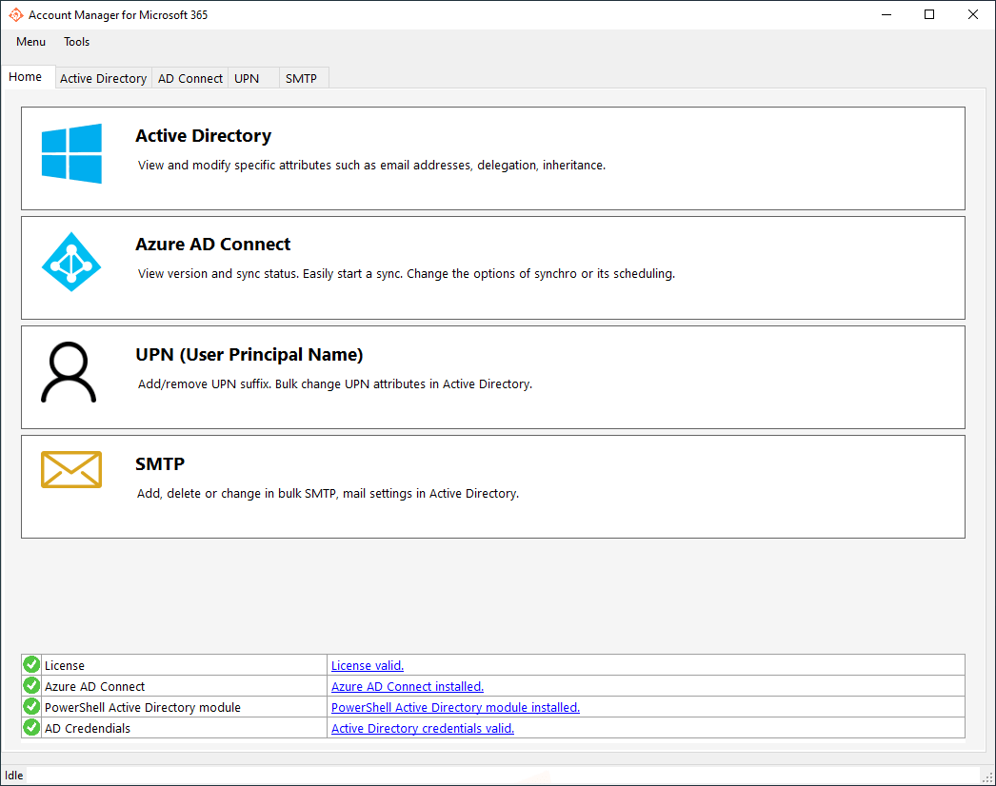Viewport: 996px width, 786px height.
Task: Open the Menu menu
Action: pos(31,42)
